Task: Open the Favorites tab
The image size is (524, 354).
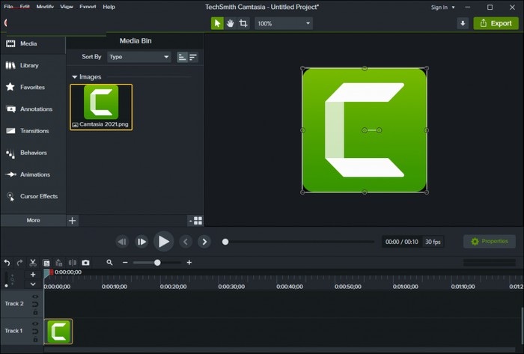Action: (x=33, y=87)
